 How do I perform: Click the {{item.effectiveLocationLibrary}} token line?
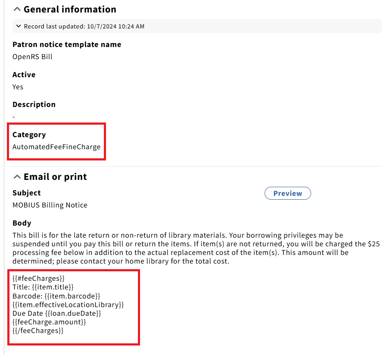click(x=68, y=305)
